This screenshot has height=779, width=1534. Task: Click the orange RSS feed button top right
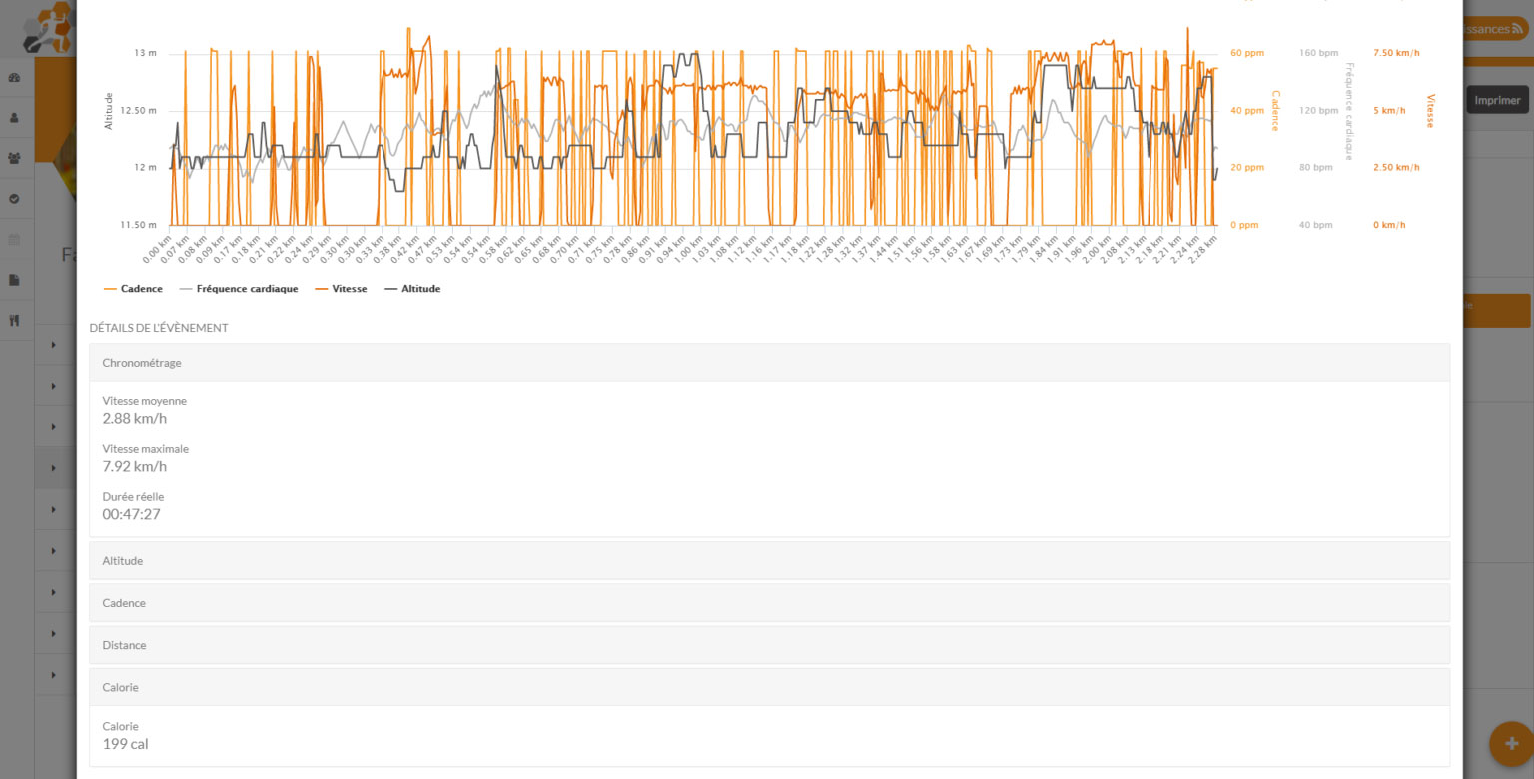(1493, 29)
